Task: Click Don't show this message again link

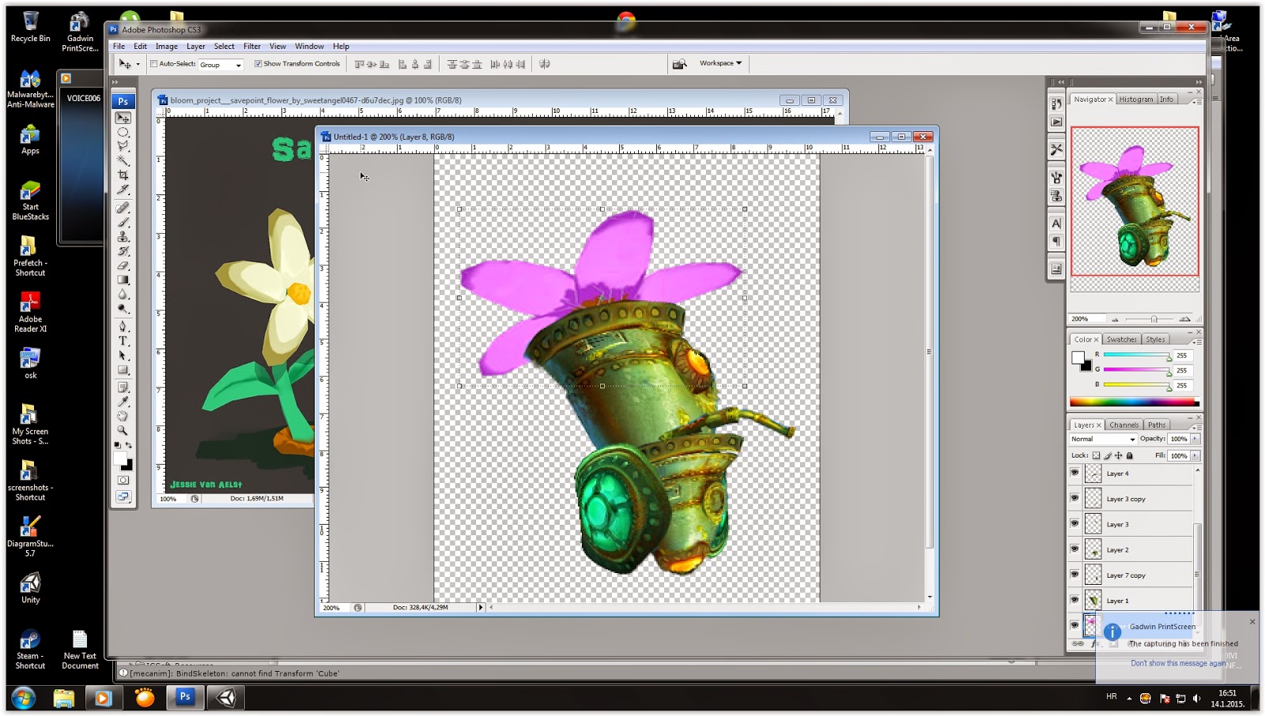Action: 1178,663
